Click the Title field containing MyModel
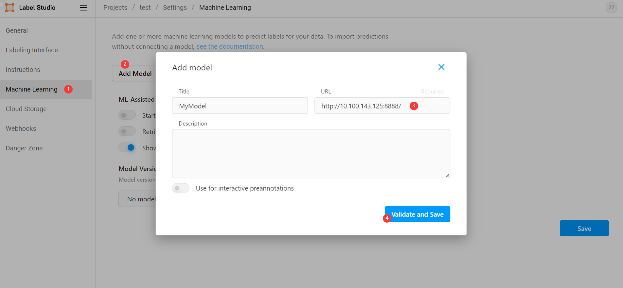This screenshot has width=623, height=288. point(240,106)
